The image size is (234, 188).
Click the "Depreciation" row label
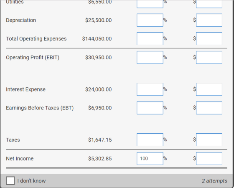pos(21,20)
